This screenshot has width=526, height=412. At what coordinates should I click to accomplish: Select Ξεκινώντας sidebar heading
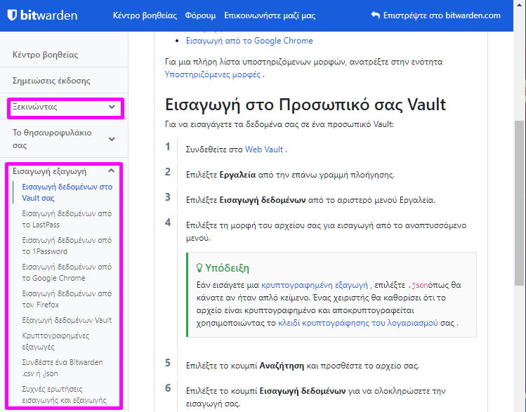[35, 107]
